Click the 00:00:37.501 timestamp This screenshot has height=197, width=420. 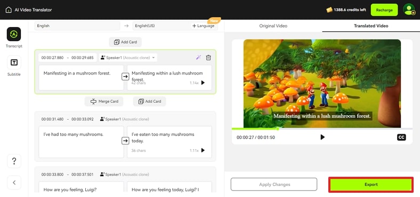pyautogui.click(x=83, y=175)
